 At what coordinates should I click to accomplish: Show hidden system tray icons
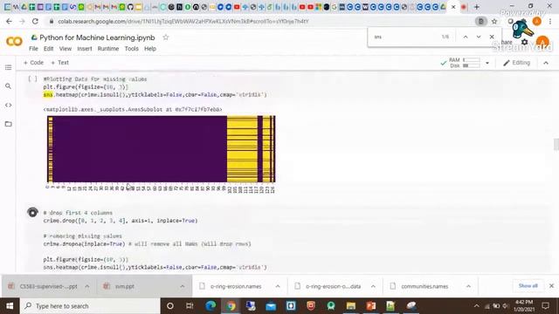[x=477, y=306]
